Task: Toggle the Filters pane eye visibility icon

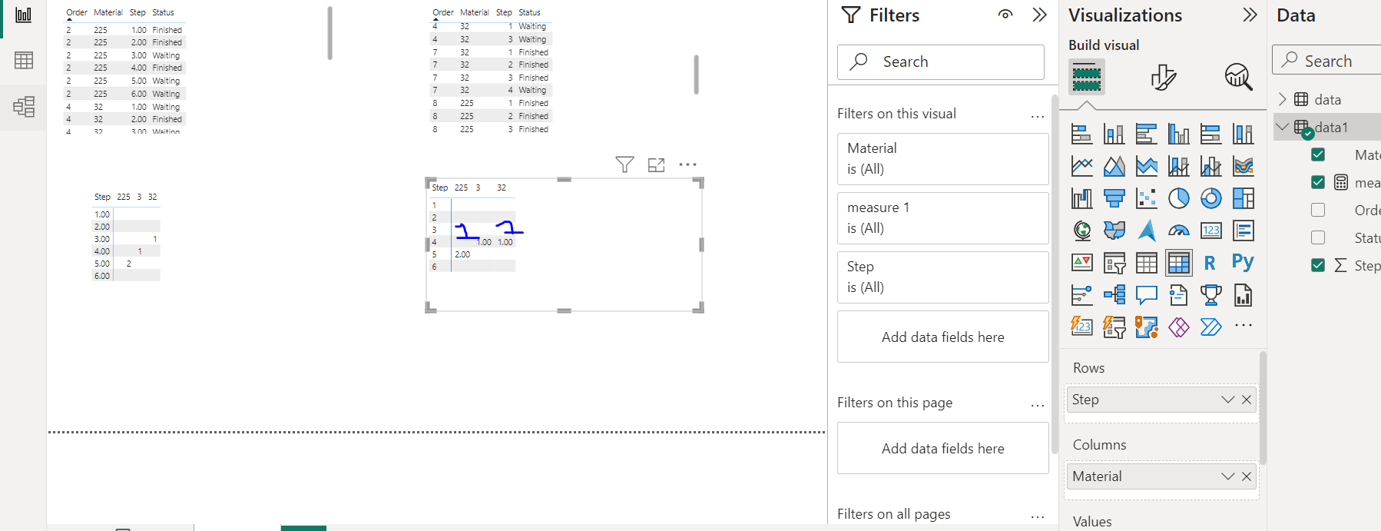Action: pos(1005,15)
